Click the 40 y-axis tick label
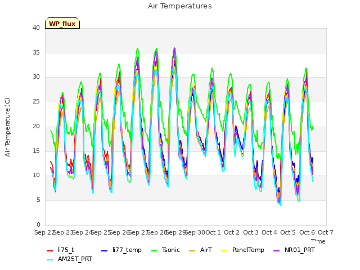The image size is (360, 270). (x=36, y=28)
